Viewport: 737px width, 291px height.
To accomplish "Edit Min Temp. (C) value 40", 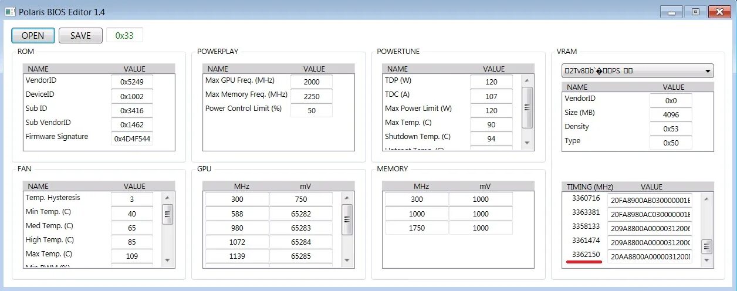I will 132,214.
